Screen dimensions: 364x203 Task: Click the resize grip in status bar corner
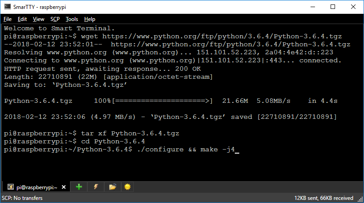click(360, 199)
